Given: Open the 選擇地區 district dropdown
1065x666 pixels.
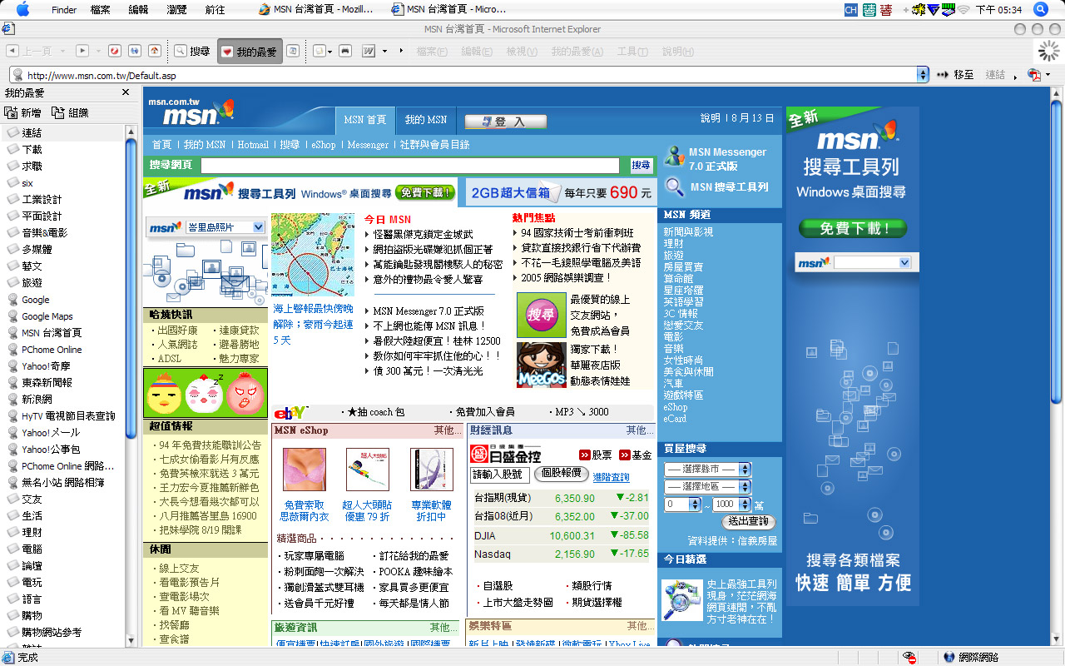Looking at the screenshot, I should pyautogui.click(x=707, y=487).
